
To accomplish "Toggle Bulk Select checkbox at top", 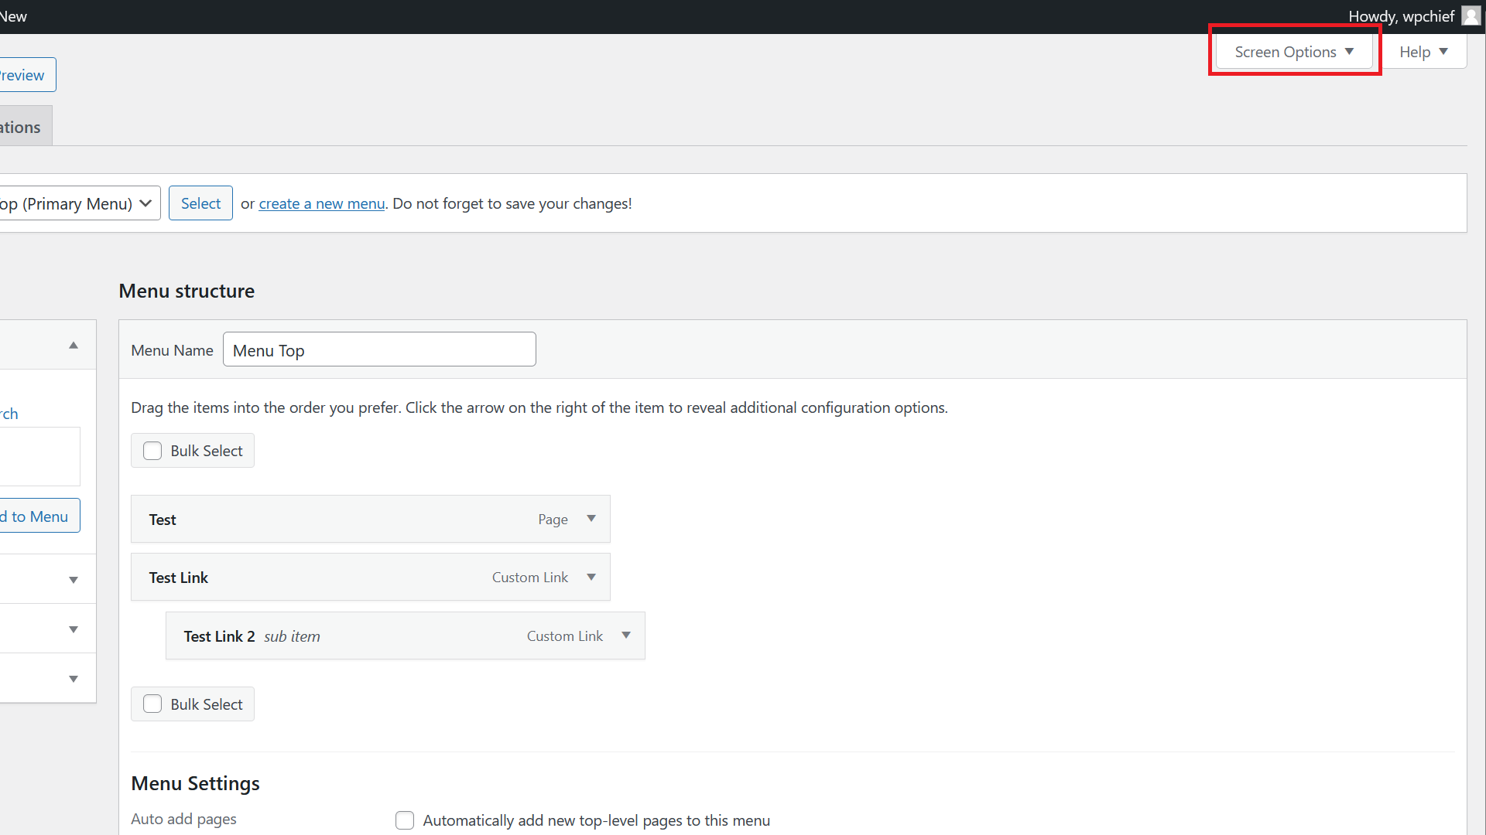I will (152, 451).
